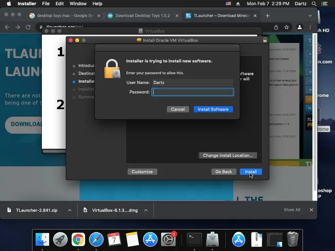Open Spotlight search magnifier icon

point(314,4)
